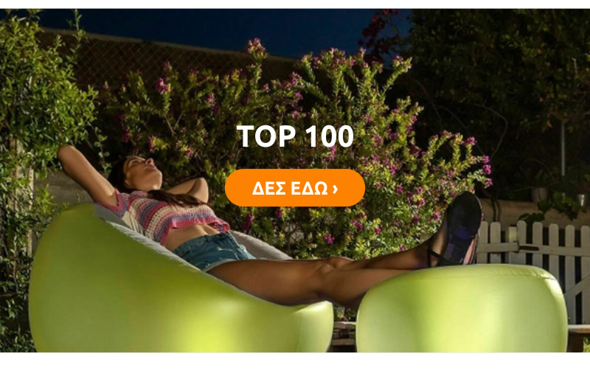
Task: Click the woman's raised arm behind head
Action: click(85, 171)
